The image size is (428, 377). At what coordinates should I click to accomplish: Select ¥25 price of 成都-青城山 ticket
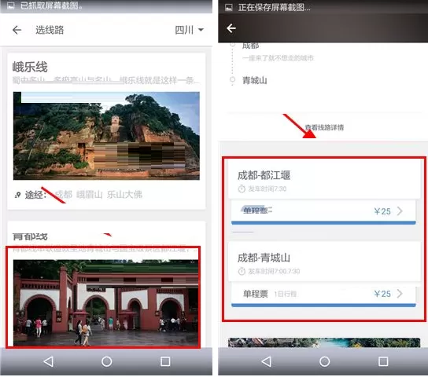(382, 294)
